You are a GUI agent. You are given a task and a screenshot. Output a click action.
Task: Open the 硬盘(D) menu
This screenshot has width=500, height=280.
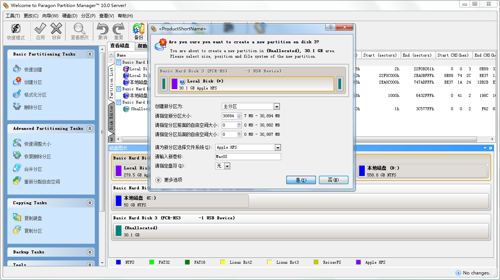(x=70, y=16)
